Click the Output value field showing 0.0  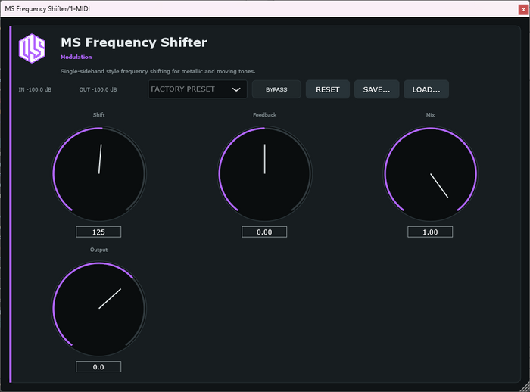coord(98,367)
